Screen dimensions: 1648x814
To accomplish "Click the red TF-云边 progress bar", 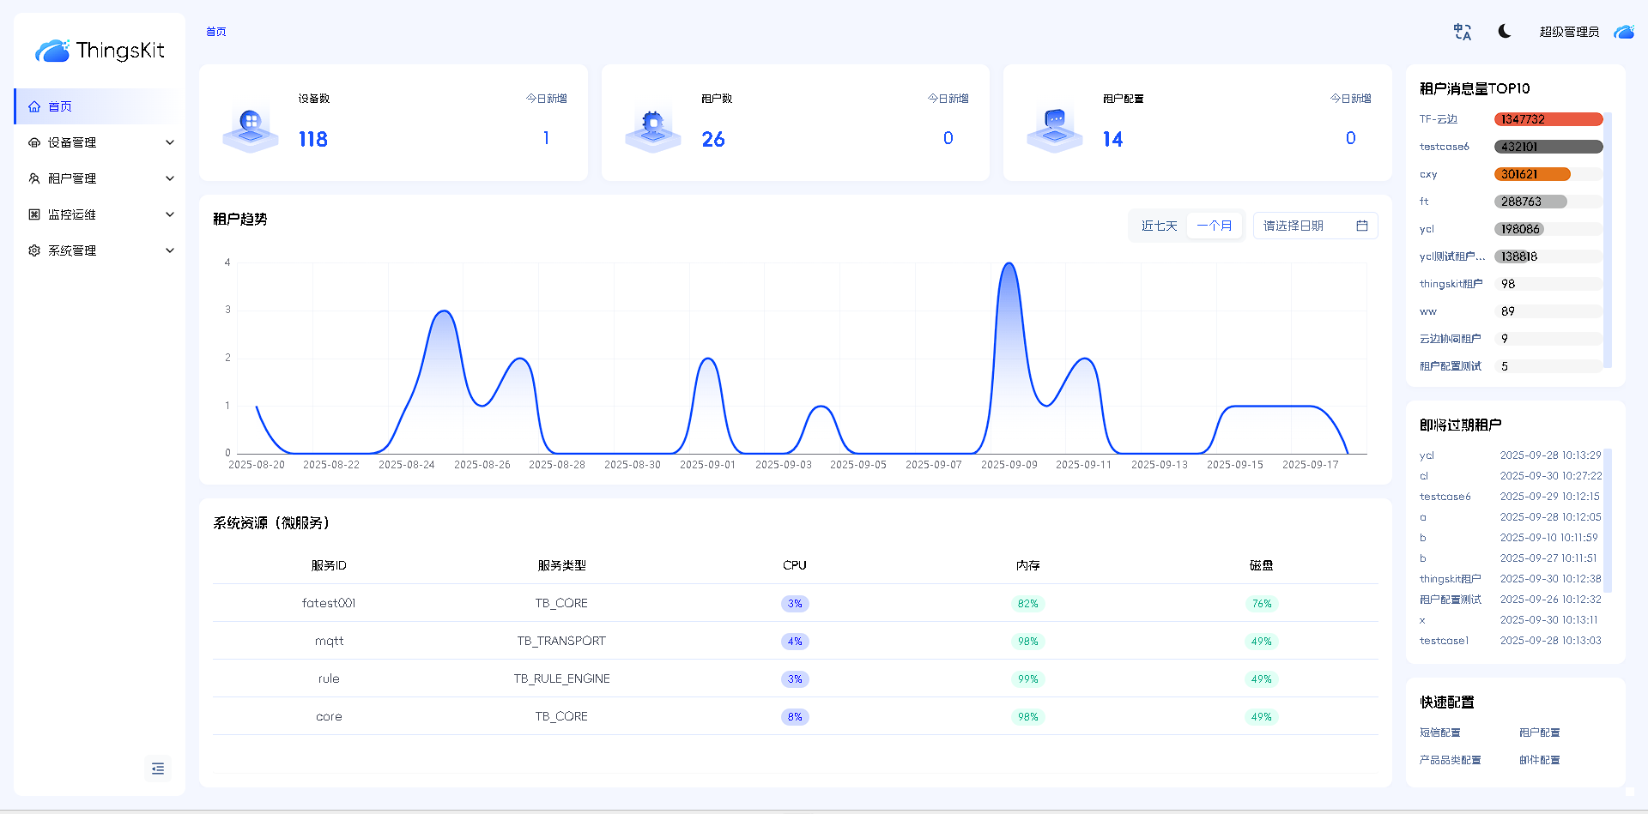I will coord(1548,119).
